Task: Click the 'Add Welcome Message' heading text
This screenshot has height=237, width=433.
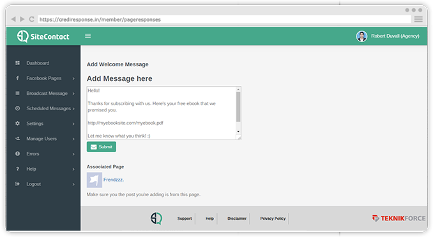Action: pos(118,64)
